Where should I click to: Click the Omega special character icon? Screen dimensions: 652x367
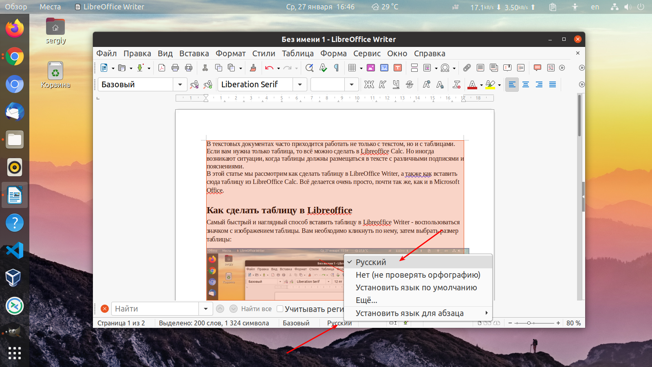tap(445, 68)
